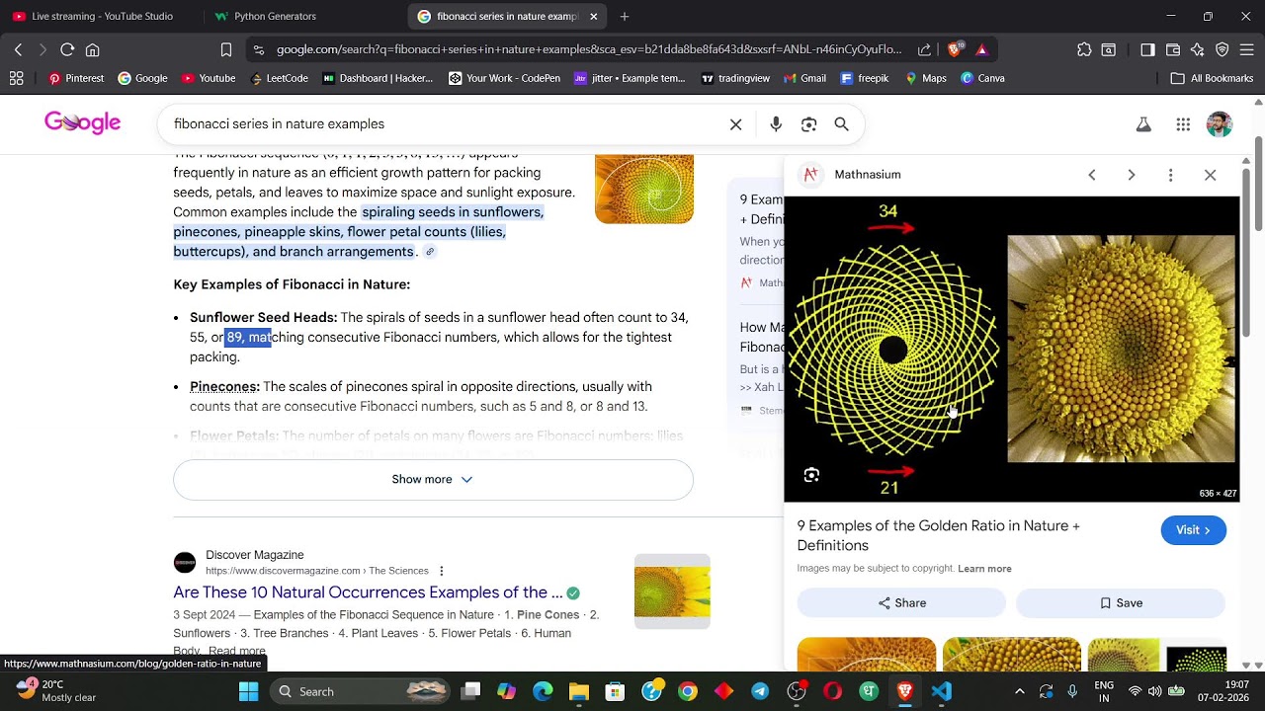1265x711 pixels.
Task: Toggle the browser sidebar panel icon
Action: (x=1147, y=49)
